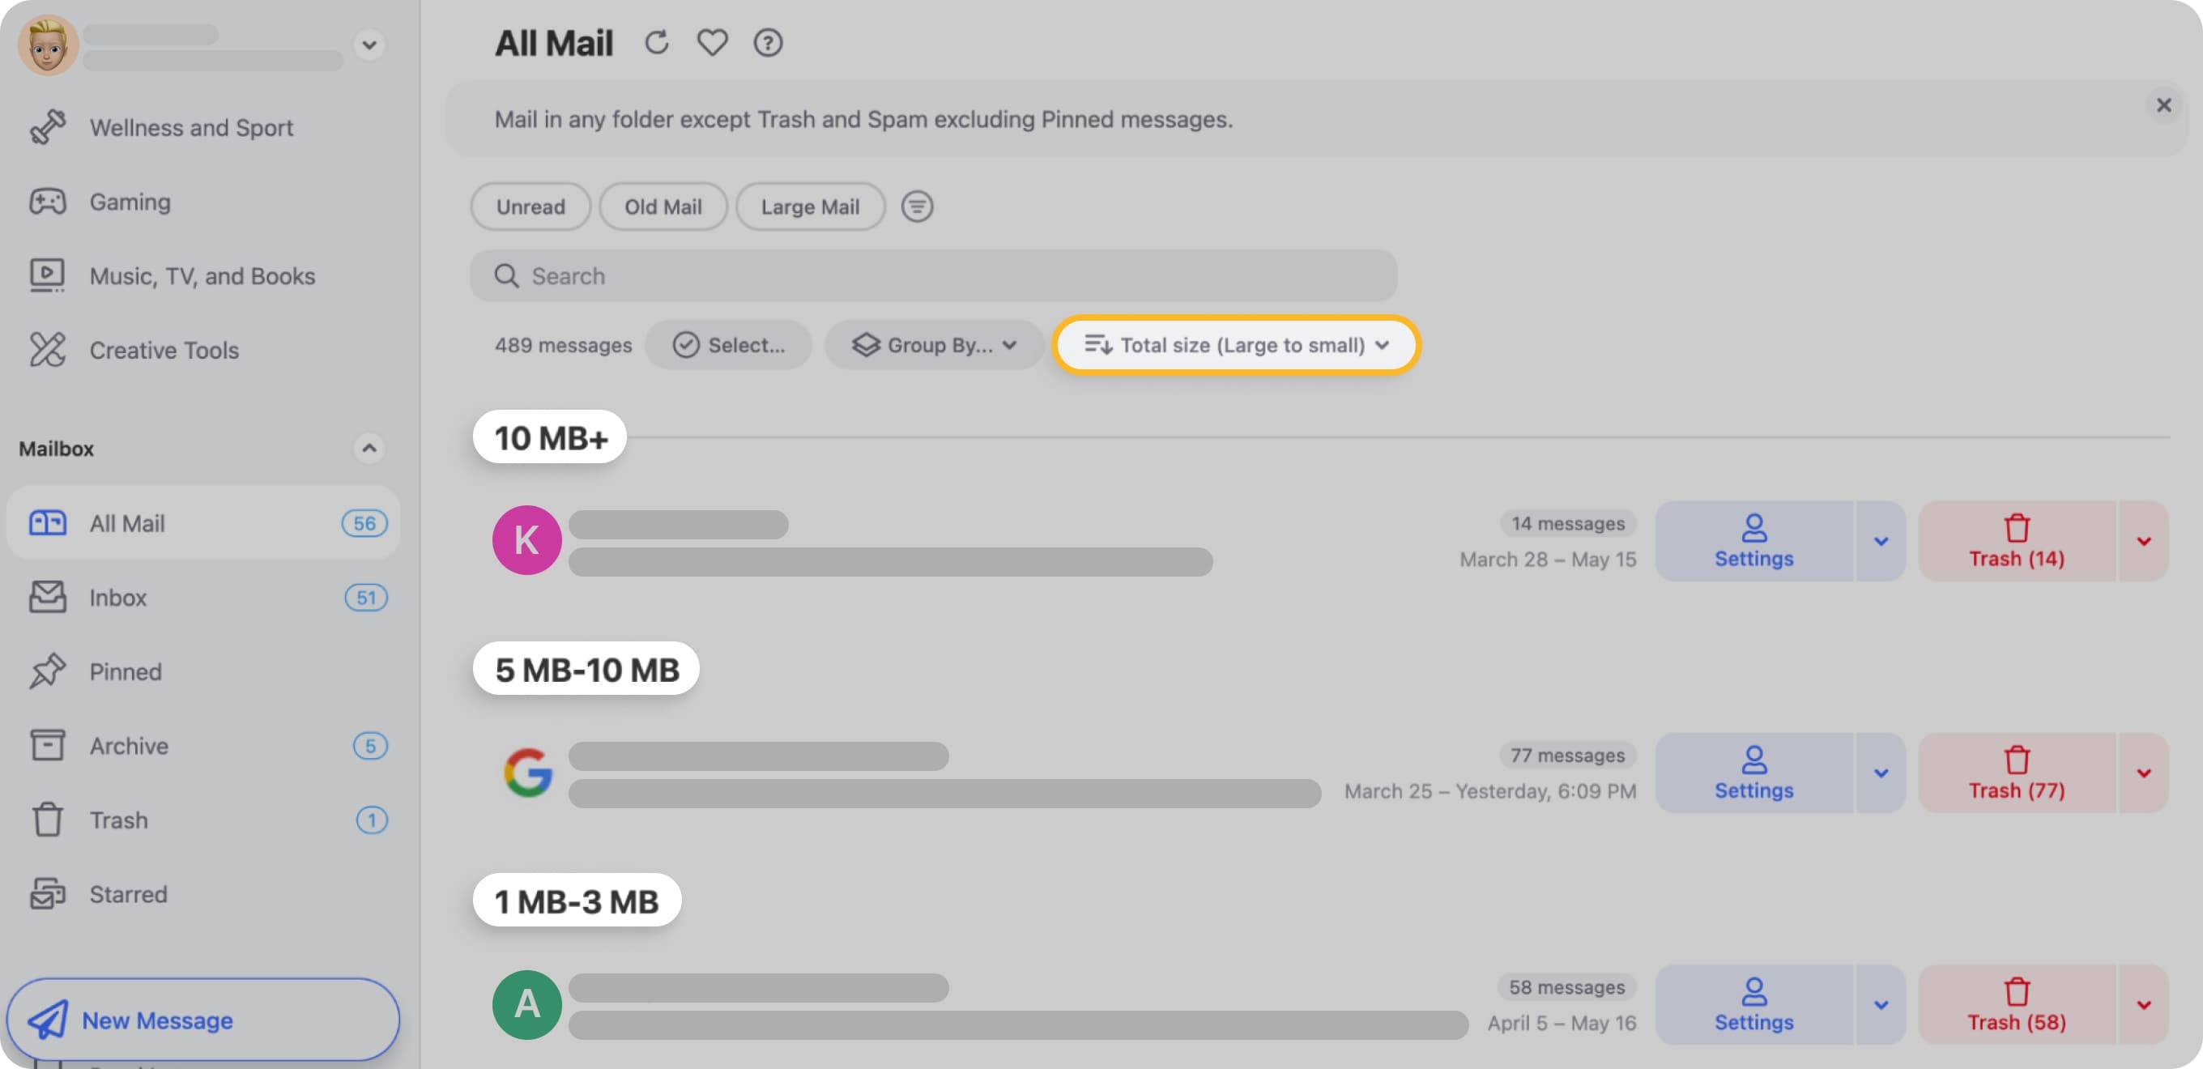The image size is (2203, 1069).
Task: Click the heart favorite icon beside All Mail
Action: (x=712, y=43)
